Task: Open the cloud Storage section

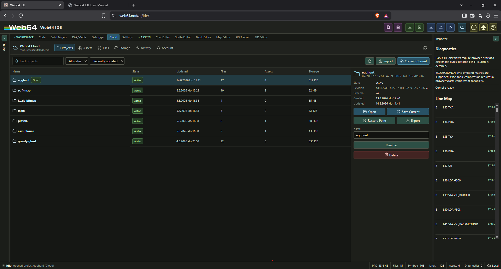Action: 122,48
